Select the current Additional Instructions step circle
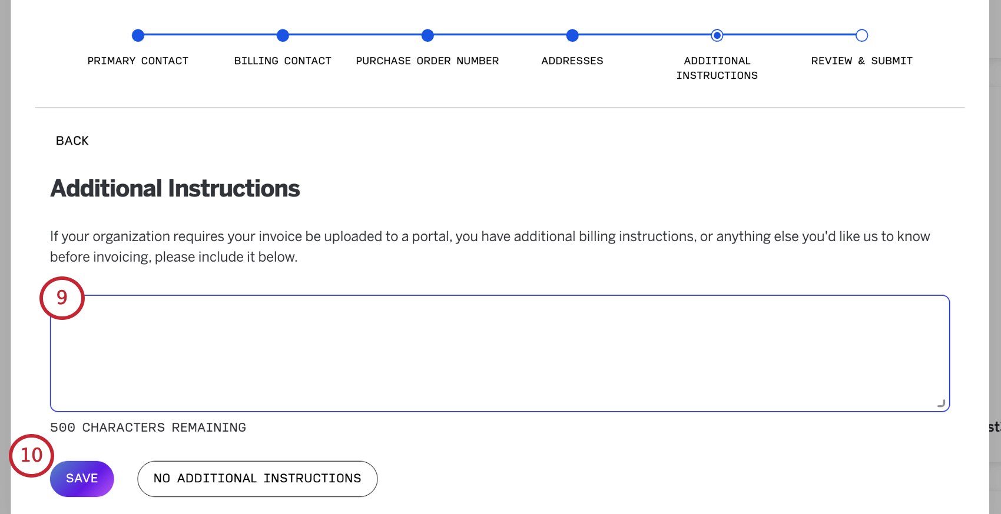Screen dimensions: 1001x514 717,35
